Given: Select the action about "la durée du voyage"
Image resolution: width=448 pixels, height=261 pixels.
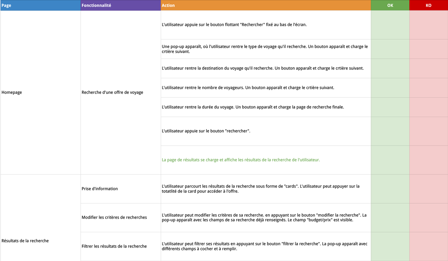Looking at the screenshot, I should coord(266,107).
